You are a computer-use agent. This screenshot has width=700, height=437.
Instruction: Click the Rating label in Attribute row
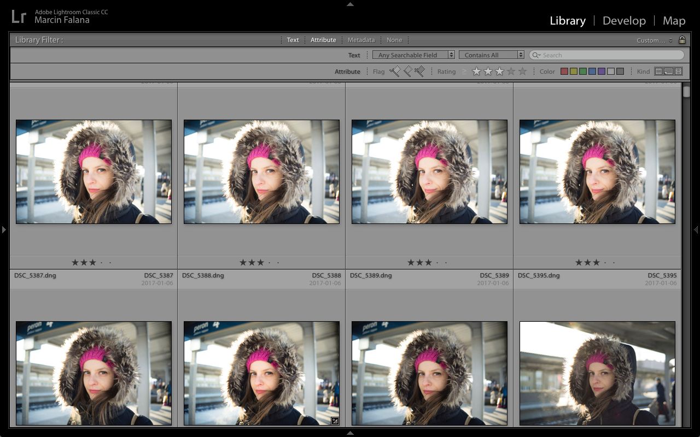tap(446, 72)
